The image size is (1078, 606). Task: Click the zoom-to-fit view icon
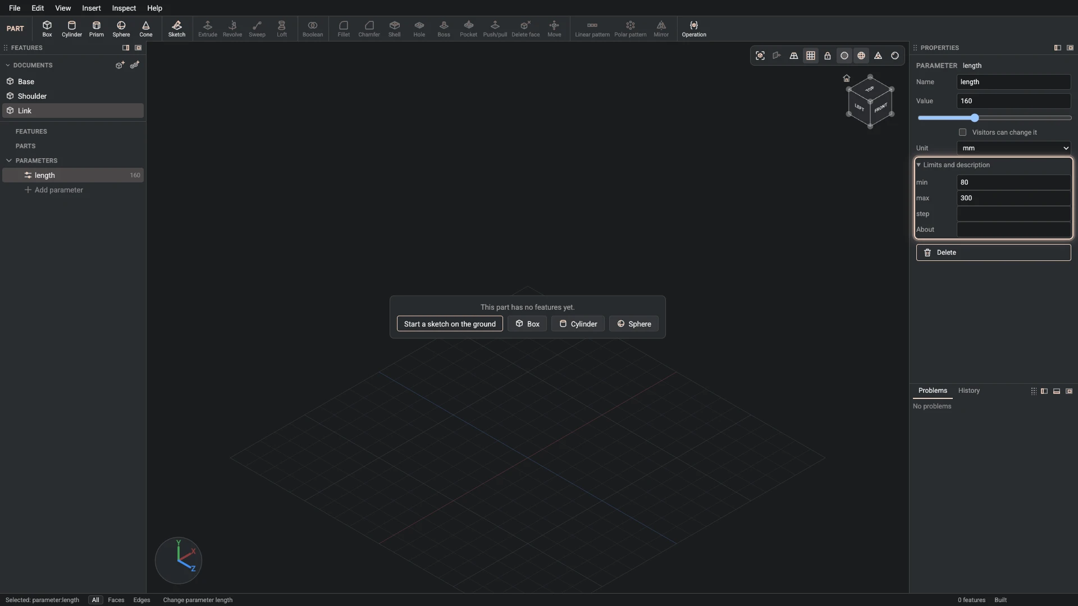[760, 56]
